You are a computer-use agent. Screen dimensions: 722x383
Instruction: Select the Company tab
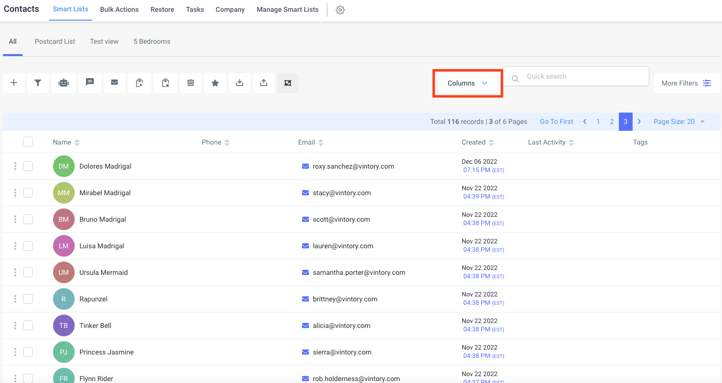click(x=230, y=9)
